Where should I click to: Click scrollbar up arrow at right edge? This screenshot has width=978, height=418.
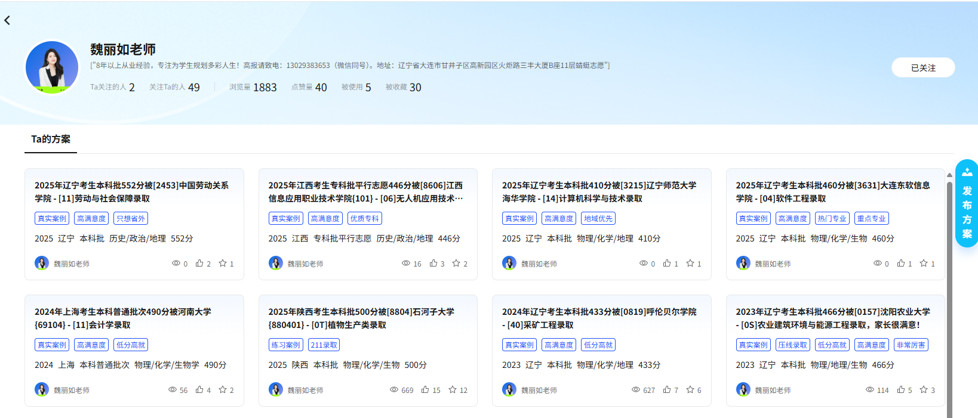point(949,175)
